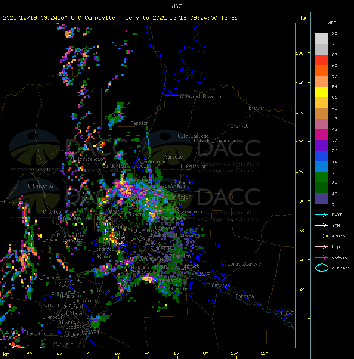The height and width of the screenshot is (359, 354).
Task: Pick the light blue 30-35 dBZ swatch
Action: pos(322,166)
